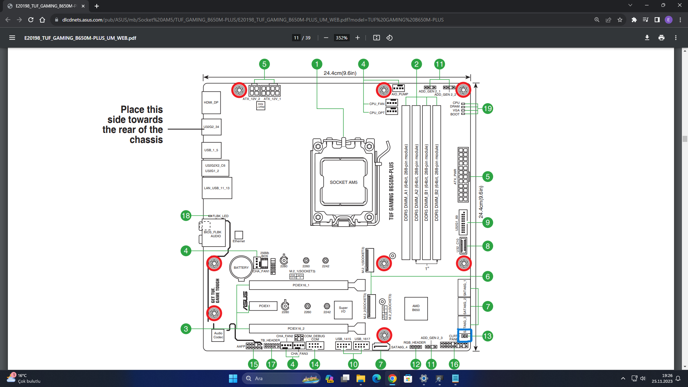Open the Chrome extensions puzzle icon

click(634, 20)
